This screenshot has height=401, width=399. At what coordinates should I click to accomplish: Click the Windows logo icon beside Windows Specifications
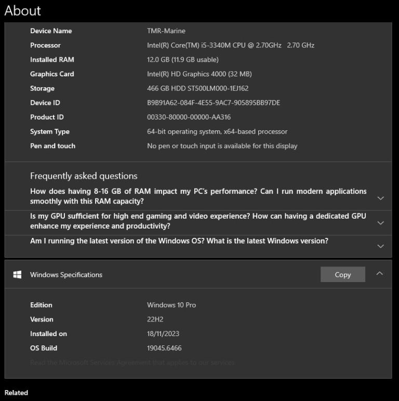tap(17, 274)
